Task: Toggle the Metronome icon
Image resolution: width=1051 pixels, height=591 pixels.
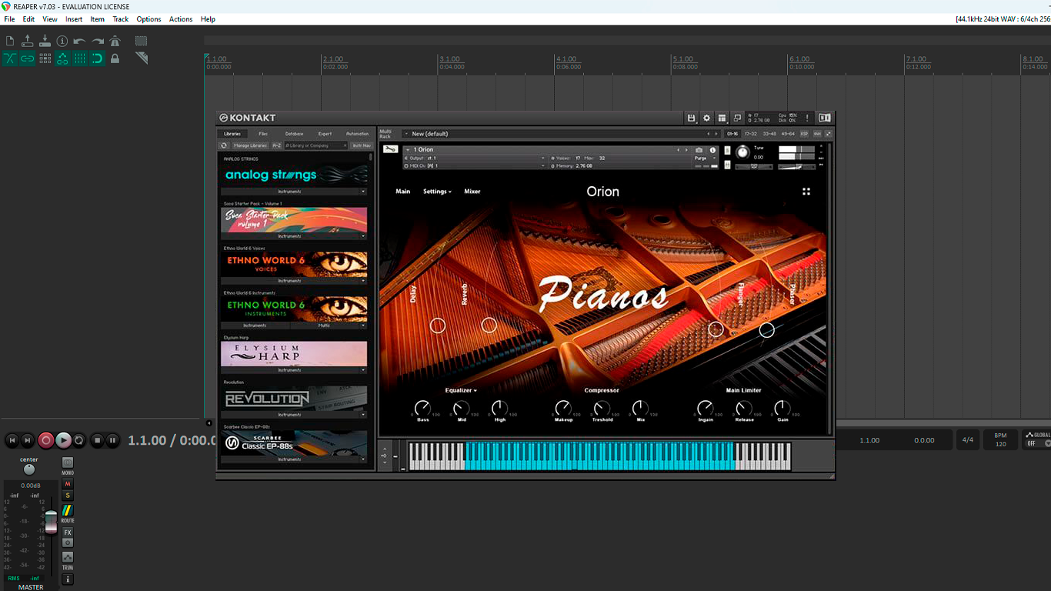Action: click(115, 41)
